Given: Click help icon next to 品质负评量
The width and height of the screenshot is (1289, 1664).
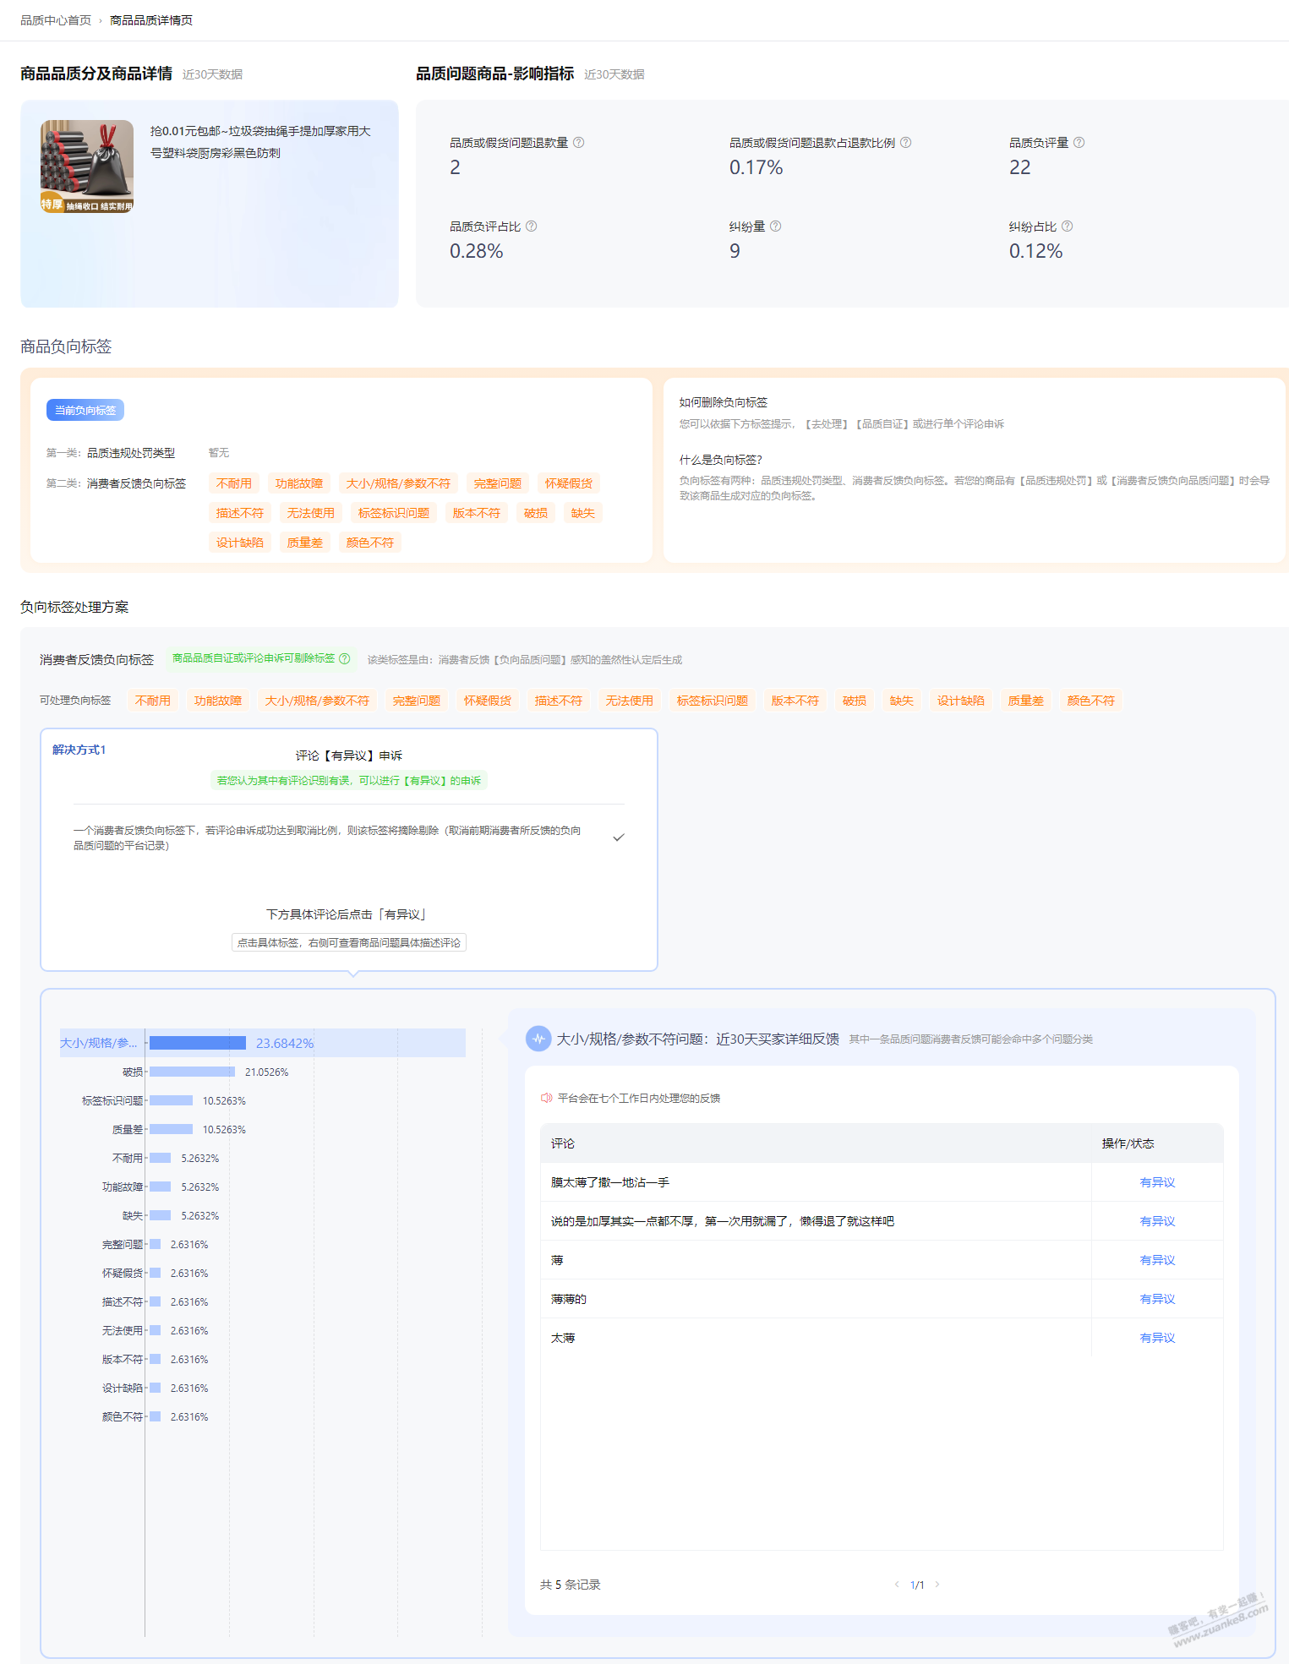Looking at the screenshot, I should click(1079, 143).
